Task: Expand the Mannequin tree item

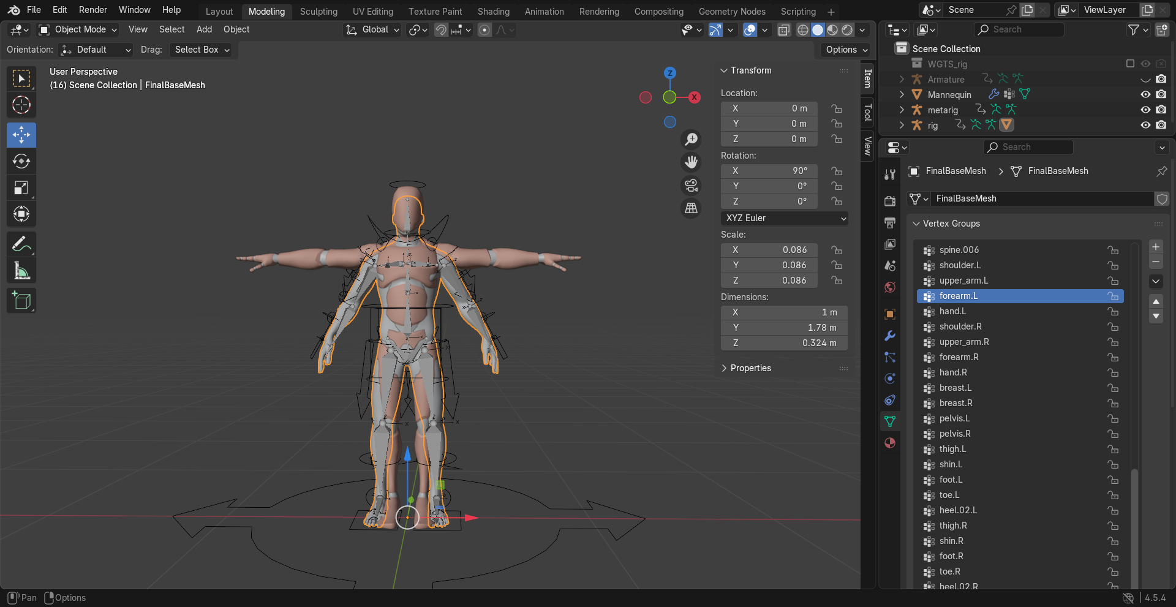Action: point(902,94)
